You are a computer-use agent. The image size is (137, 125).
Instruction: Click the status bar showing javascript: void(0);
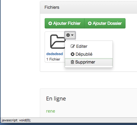(x=69, y=120)
